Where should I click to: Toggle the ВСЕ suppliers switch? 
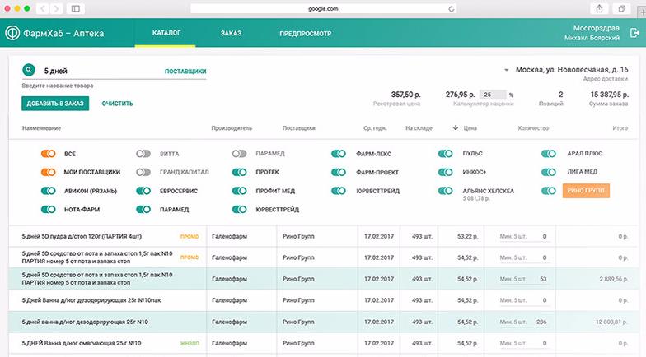click(48, 153)
